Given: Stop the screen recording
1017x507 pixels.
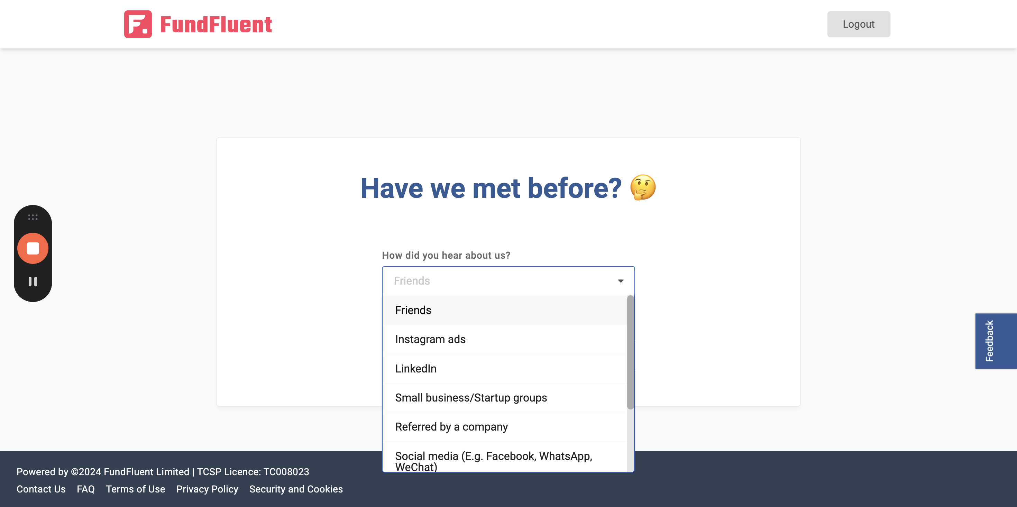Looking at the screenshot, I should pos(33,248).
